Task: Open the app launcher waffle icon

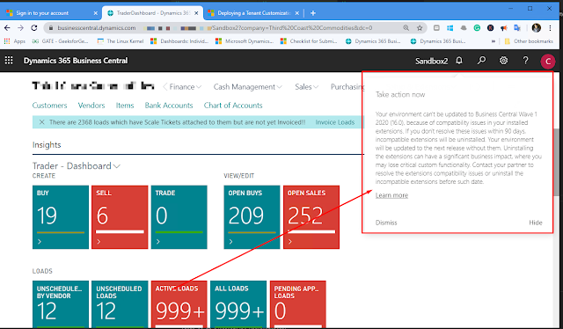Action: 9,61
